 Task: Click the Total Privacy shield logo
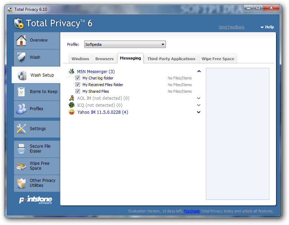click(19, 23)
